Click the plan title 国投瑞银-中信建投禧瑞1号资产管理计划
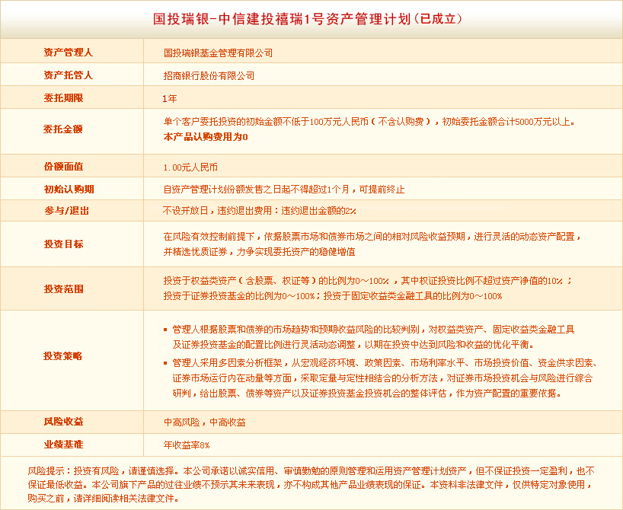The height and width of the screenshot is (510, 623). (x=308, y=18)
